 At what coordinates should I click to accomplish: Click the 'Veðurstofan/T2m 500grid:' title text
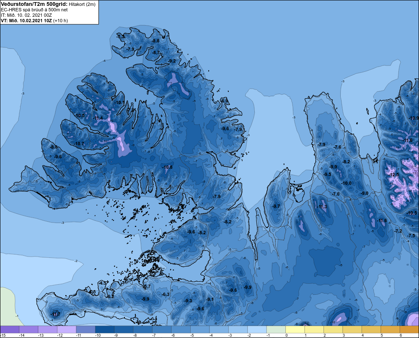coord(34,4)
